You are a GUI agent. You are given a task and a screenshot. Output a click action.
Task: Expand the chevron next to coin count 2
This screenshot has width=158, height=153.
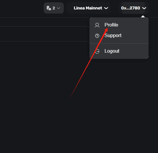pos(58,8)
